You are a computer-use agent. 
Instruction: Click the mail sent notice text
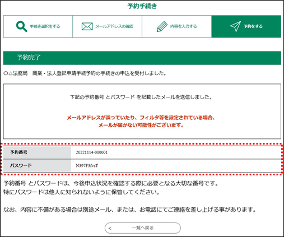pos(141,97)
